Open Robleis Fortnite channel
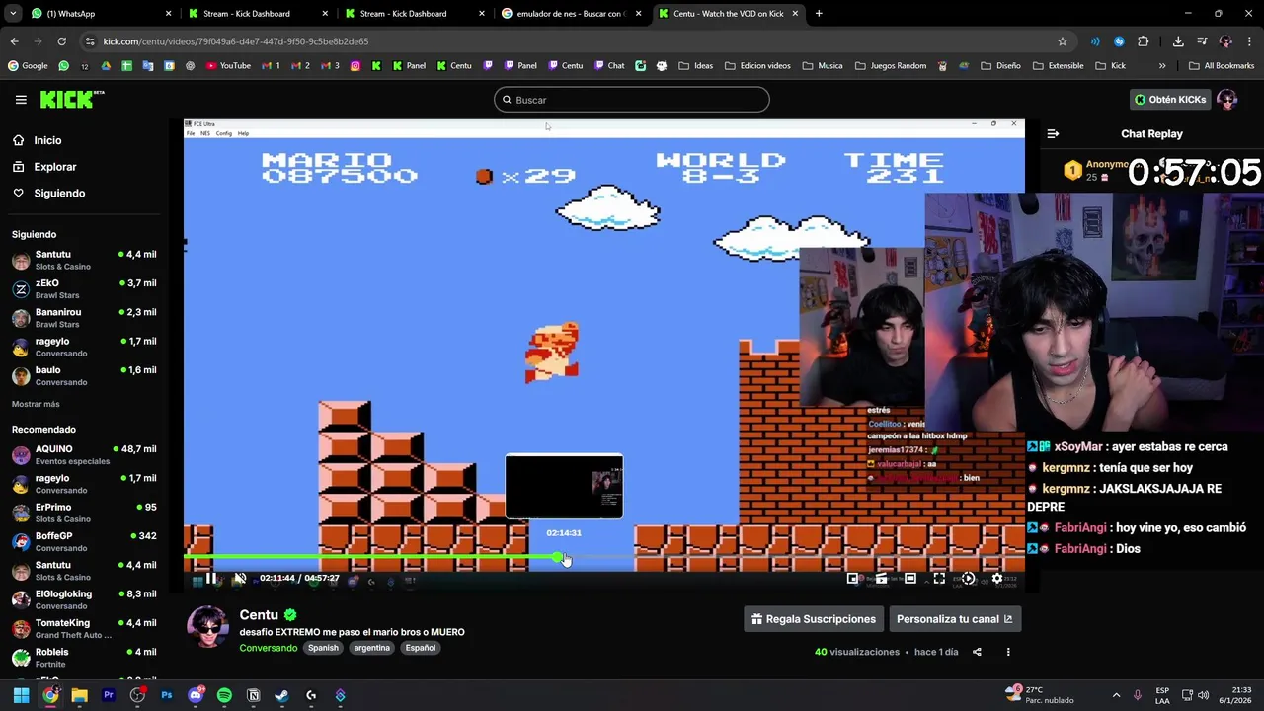Image resolution: width=1264 pixels, height=711 pixels. click(x=84, y=658)
